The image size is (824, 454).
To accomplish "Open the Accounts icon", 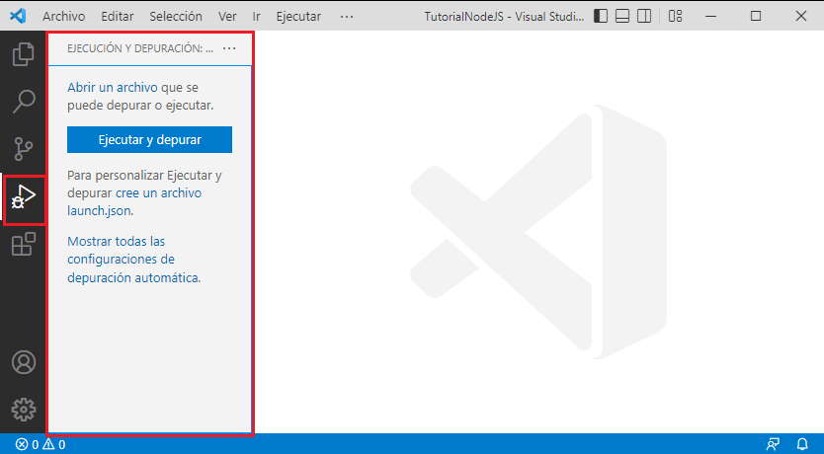I will click(x=24, y=362).
